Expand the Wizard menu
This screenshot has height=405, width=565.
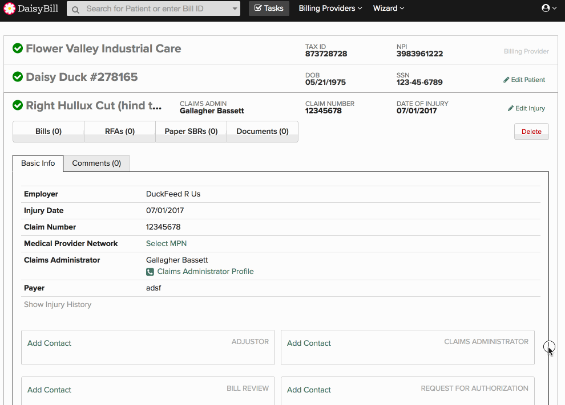pyautogui.click(x=389, y=9)
